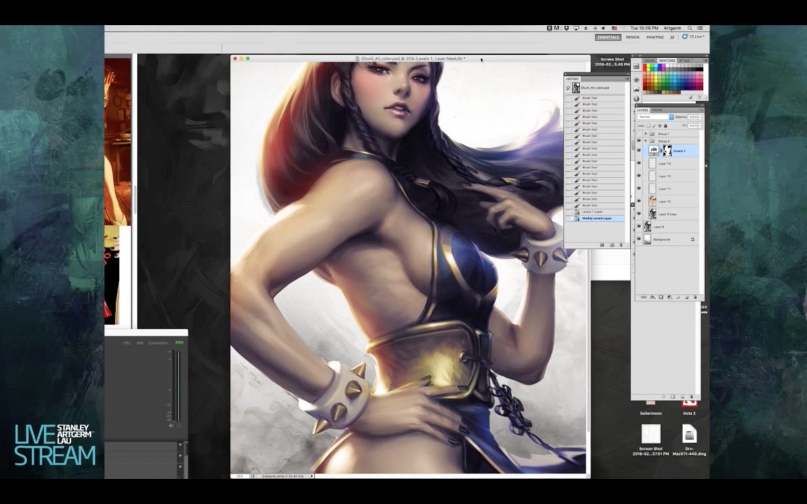Pick the black swatch in the Swatches panel
The image size is (807, 504).
(701, 70)
